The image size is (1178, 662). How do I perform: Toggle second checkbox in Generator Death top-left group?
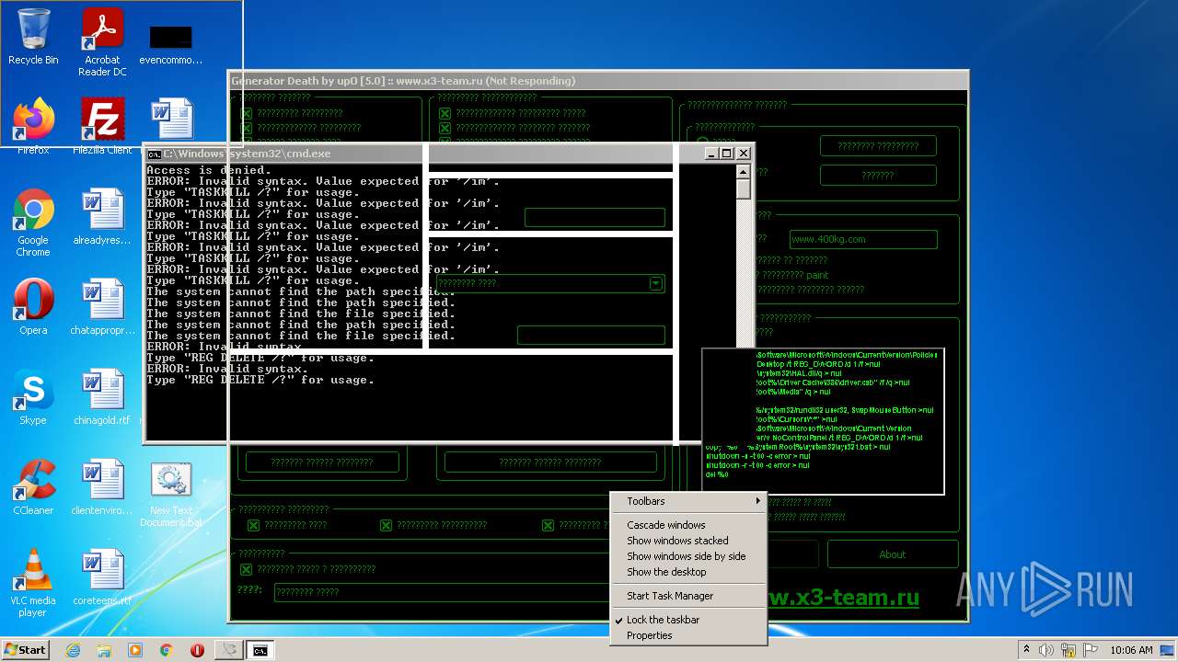247,129
